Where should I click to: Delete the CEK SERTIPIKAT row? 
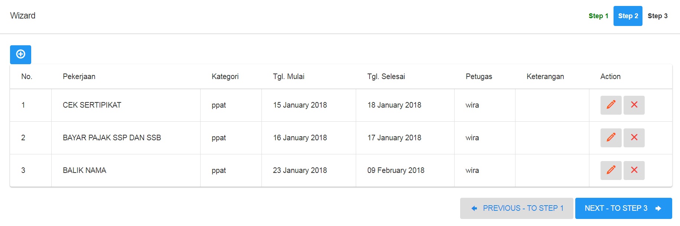tap(634, 105)
